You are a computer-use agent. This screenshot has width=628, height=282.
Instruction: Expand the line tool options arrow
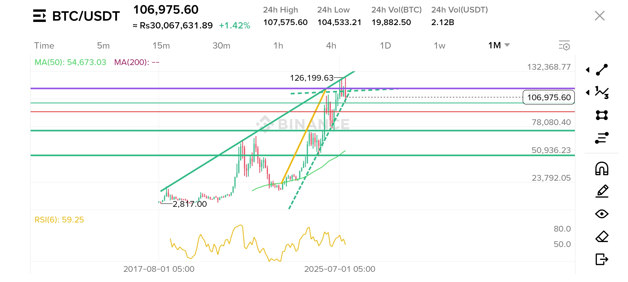[588, 70]
